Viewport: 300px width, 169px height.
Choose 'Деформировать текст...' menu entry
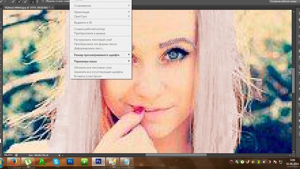pyautogui.click(x=101, y=48)
